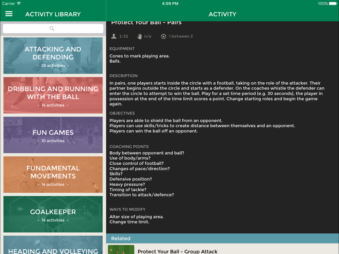This screenshot has width=339, height=254.
Task: Tap 'Close control of football?' line
Action: click(137, 163)
